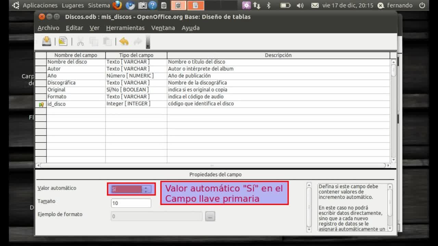Viewport: 438px width, 246px height.
Task: Click the Copy toolbar icon
Action: pyautogui.click(x=94, y=42)
